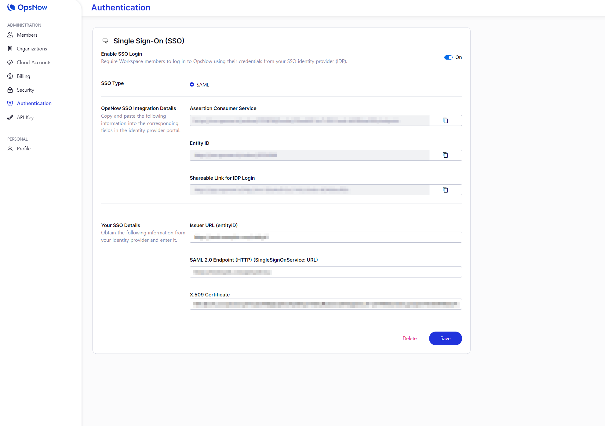This screenshot has height=426, width=605.
Task: Click the Security lock icon
Action: pos(10,90)
